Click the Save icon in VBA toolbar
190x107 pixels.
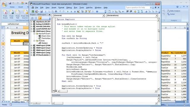pyautogui.click(x=41, y=12)
